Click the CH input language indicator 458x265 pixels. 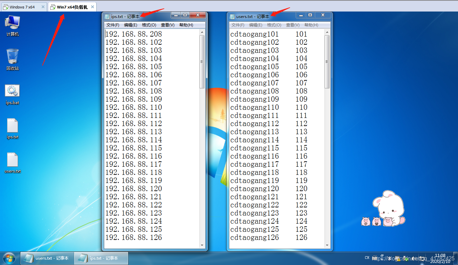pos(367,258)
